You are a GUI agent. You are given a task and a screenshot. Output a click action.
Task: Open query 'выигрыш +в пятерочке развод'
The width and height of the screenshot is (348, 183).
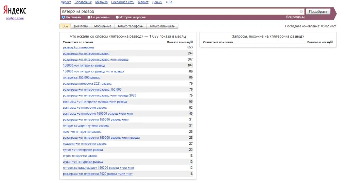pyautogui.click(x=85, y=108)
